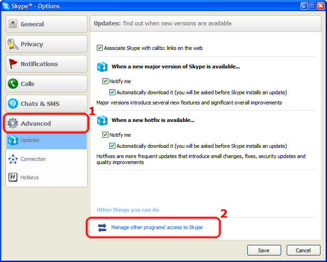Close the Skype Options window

pyautogui.click(x=321, y=6)
